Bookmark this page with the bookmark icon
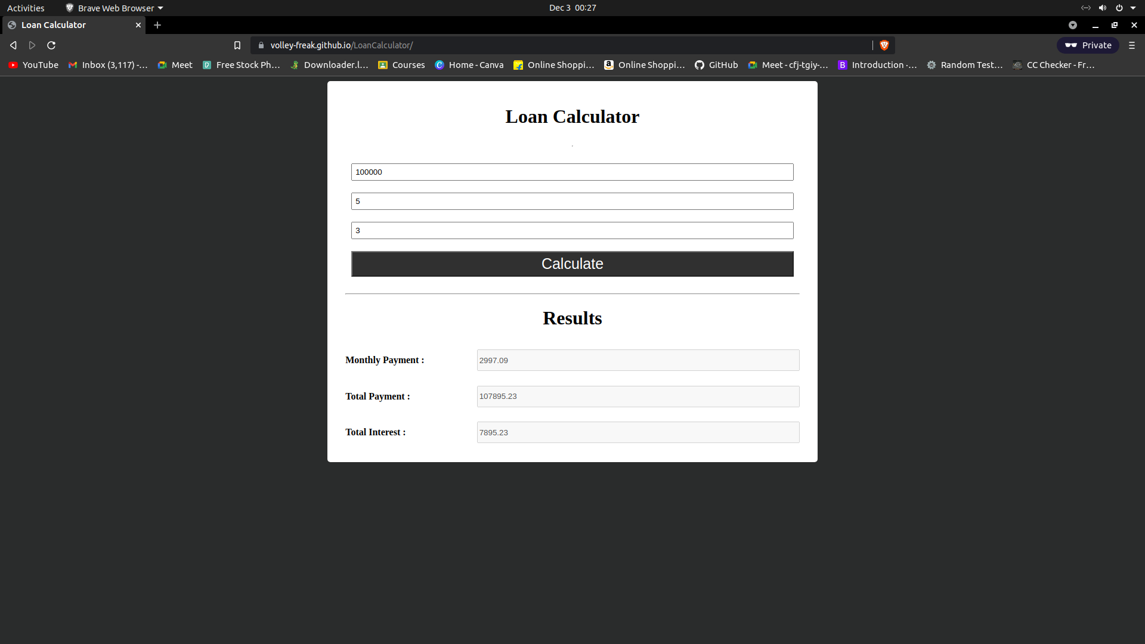The height and width of the screenshot is (644, 1145). click(x=237, y=45)
